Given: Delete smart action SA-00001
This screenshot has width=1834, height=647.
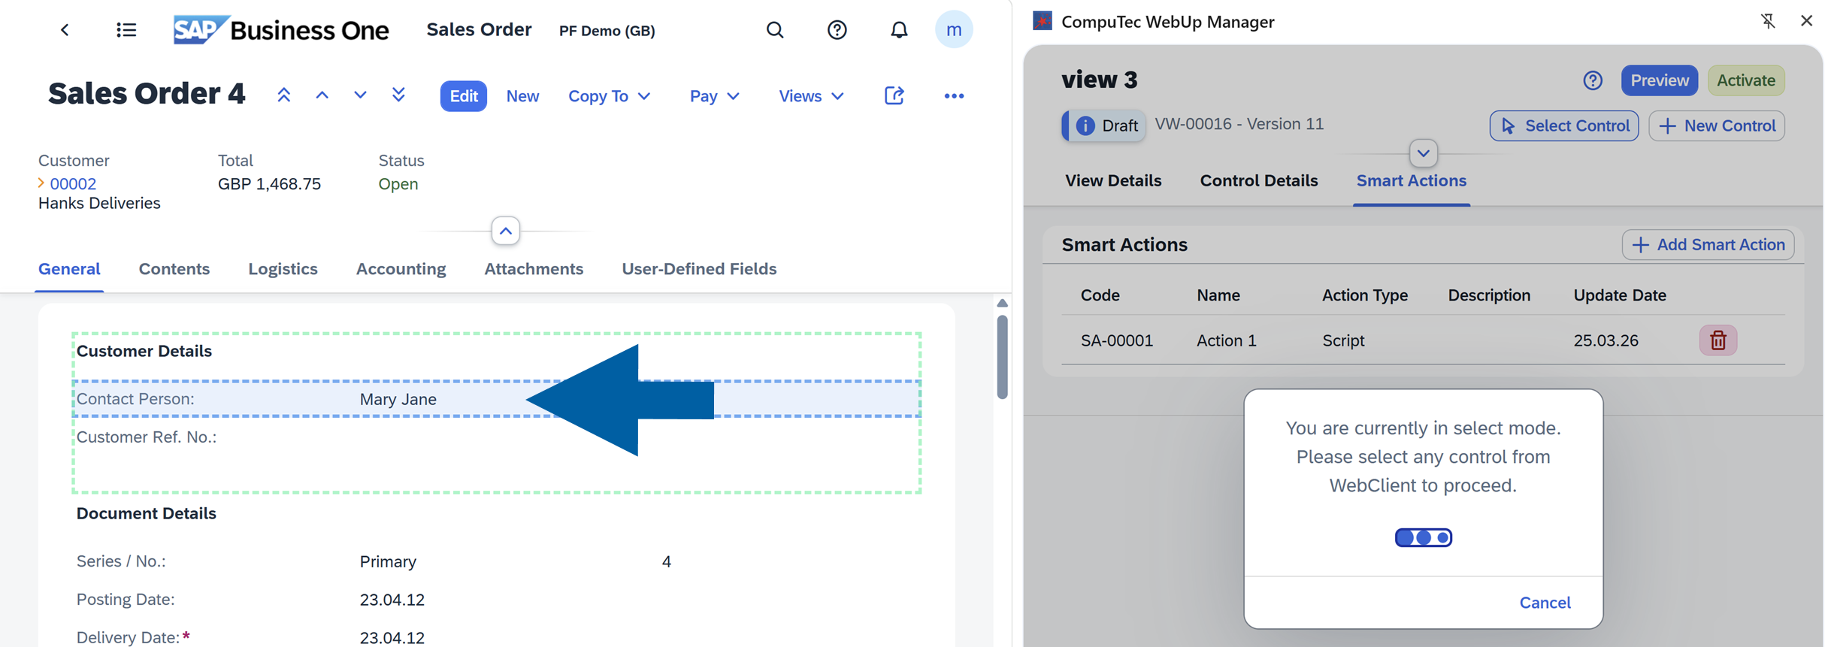Looking at the screenshot, I should tap(1718, 340).
